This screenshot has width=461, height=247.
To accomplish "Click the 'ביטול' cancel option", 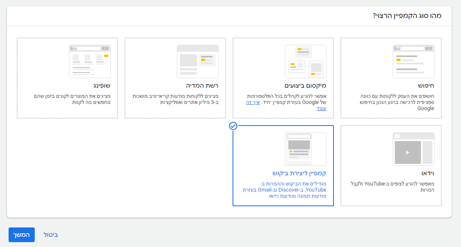I will click(x=50, y=235).
